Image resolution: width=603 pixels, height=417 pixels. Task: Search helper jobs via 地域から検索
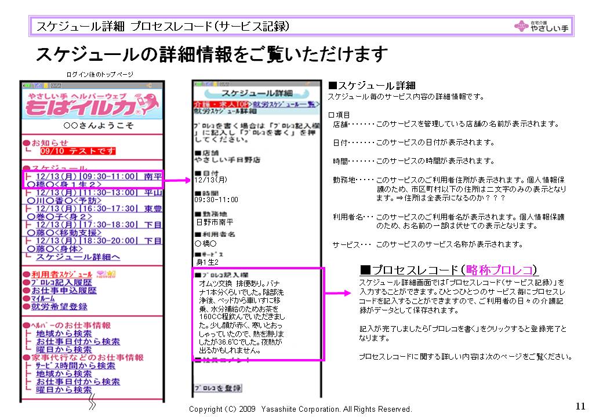tap(63, 334)
